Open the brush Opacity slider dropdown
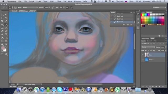The width and height of the screenshot is (168, 94). [49, 8]
